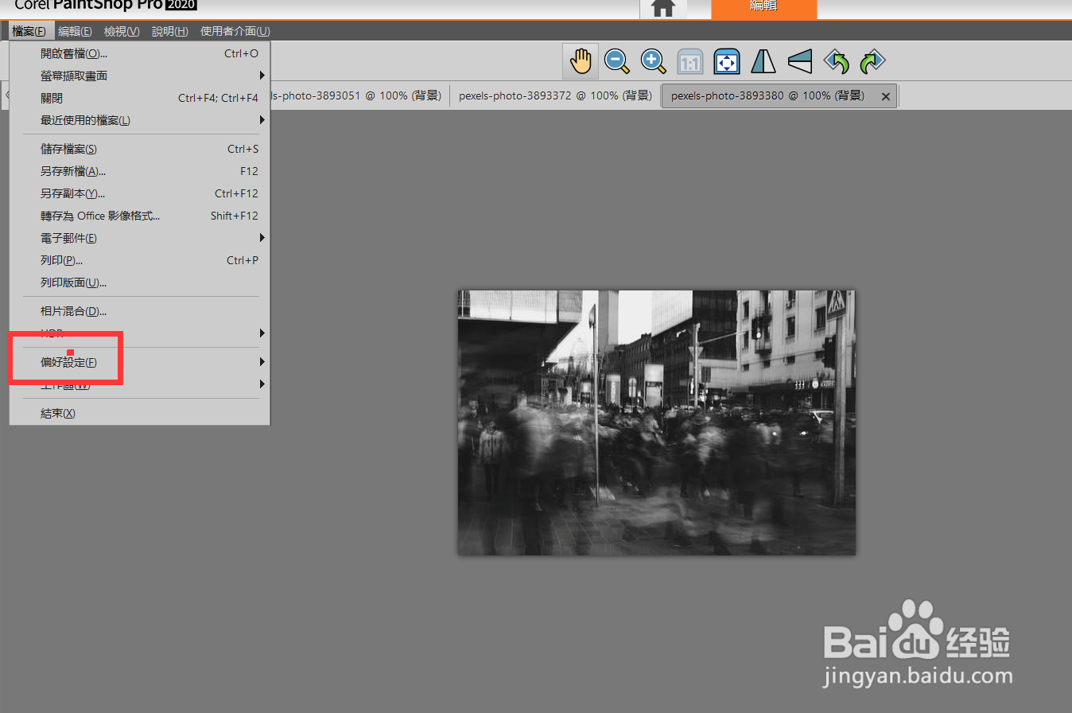Select the Pan hand tool

click(x=581, y=61)
